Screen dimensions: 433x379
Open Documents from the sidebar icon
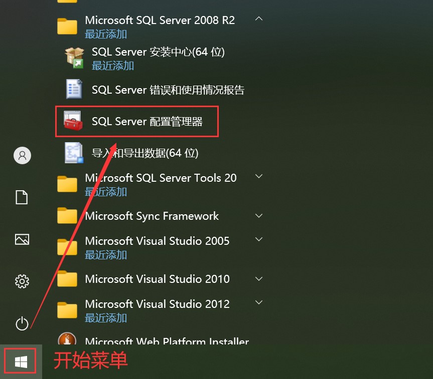[x=22, y=197]
